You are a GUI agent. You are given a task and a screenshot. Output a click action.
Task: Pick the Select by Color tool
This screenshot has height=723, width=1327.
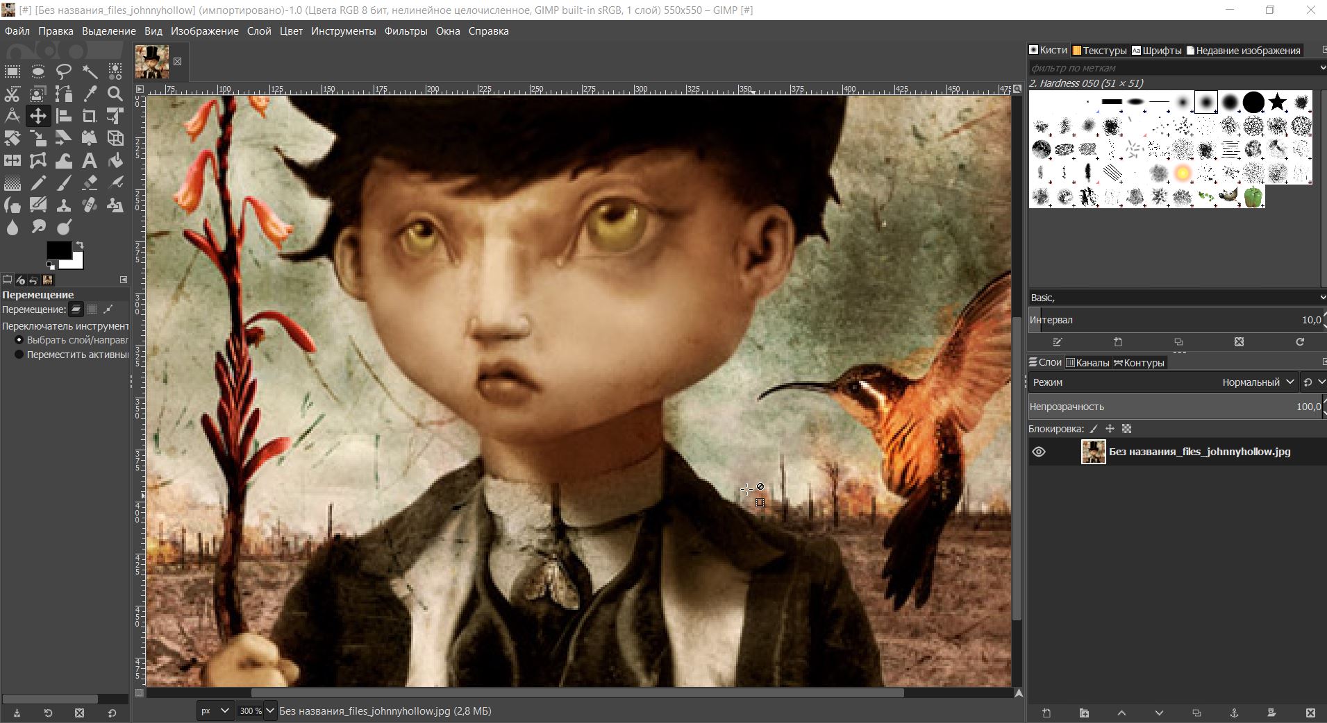[x=115, y=71]
